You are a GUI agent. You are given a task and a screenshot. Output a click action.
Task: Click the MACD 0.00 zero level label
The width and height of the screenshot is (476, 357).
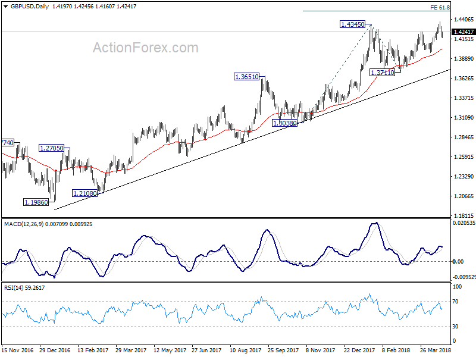tap(458, 261)
